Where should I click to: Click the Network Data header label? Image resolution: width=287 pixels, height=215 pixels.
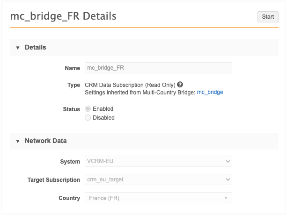click(x=45, y=141)
